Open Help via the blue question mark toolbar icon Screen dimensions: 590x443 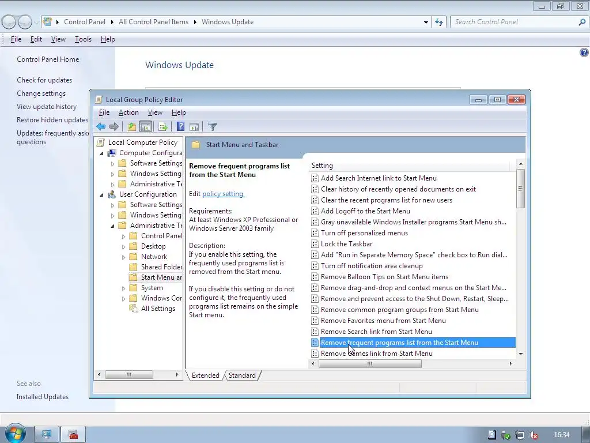(180, 126)
